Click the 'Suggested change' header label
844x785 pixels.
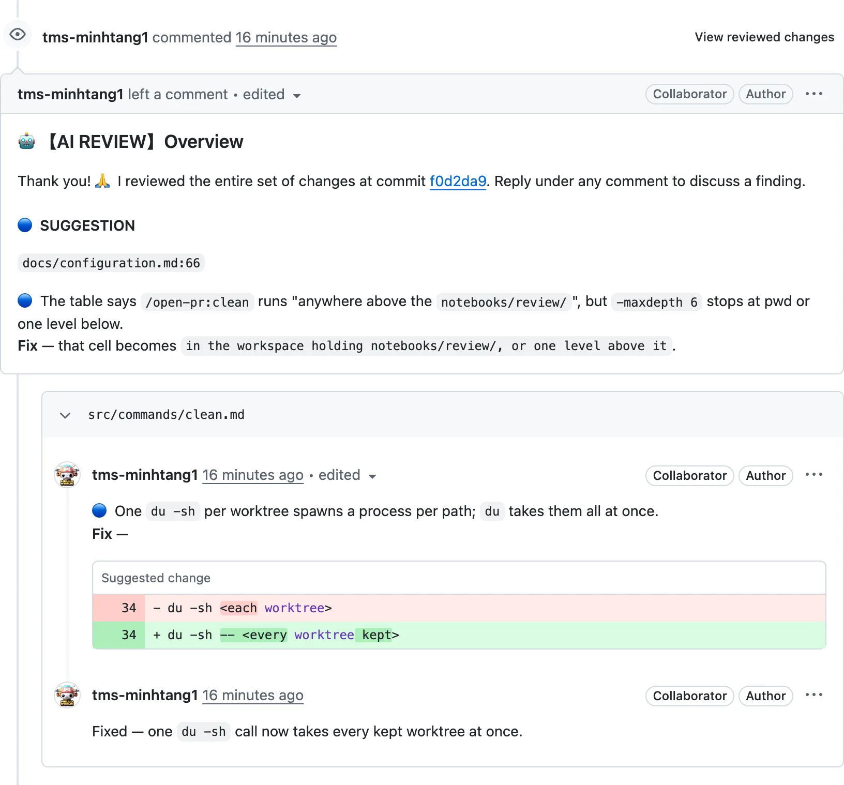(x=156, y=578)
